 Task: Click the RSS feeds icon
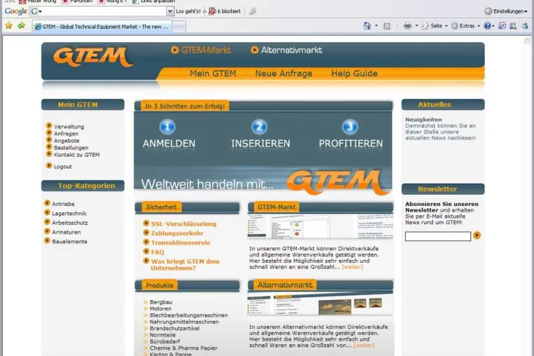387,26
